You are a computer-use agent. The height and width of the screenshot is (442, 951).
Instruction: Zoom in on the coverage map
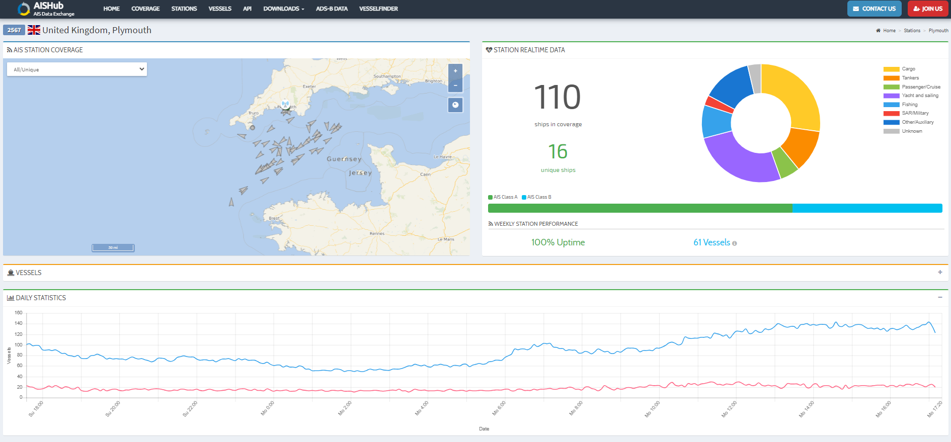coord(455,71)
